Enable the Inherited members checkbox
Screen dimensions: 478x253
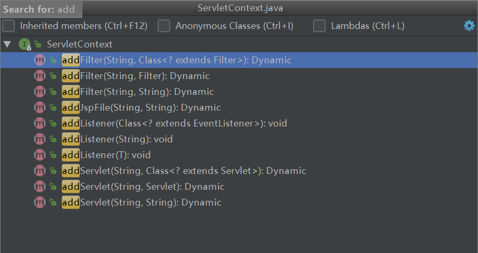coord(9,26)
